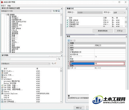Viewport: 129px width, 110px height.
Task: Click the magnifier icon beside command search box
Action: coord(59,59)
